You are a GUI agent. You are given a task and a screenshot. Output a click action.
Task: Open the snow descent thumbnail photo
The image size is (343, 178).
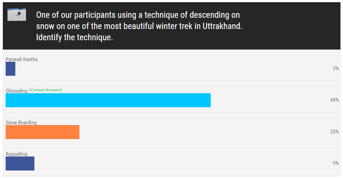click(x=17, y=15)
